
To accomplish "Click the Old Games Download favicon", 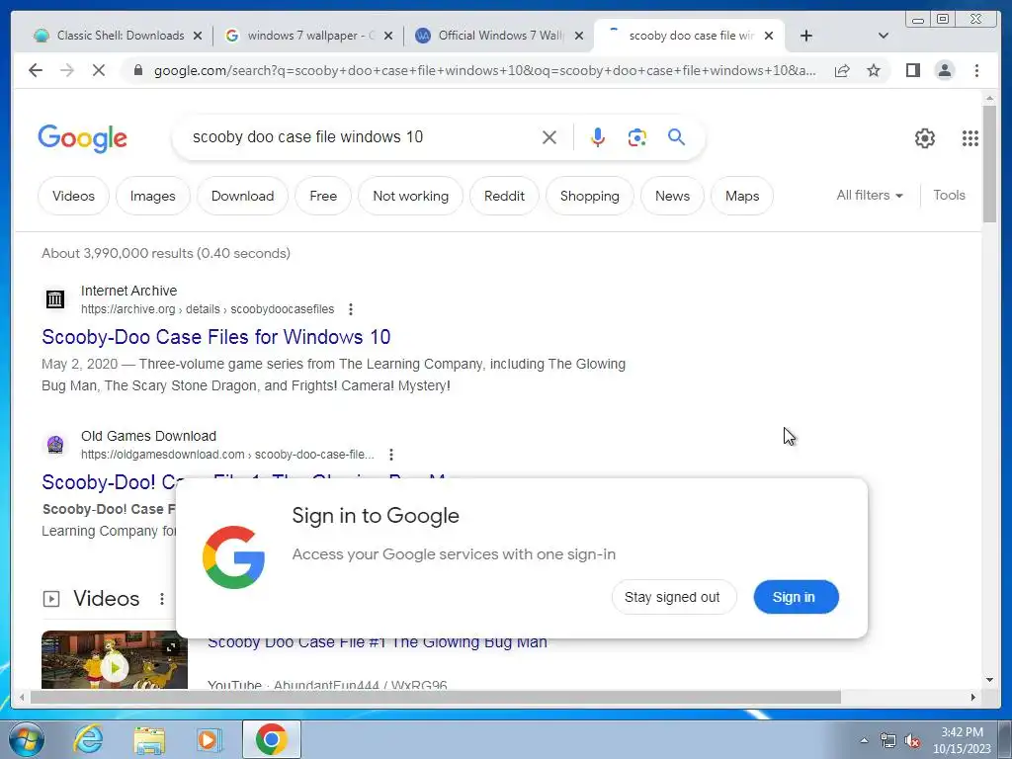I will coord(55,444).
